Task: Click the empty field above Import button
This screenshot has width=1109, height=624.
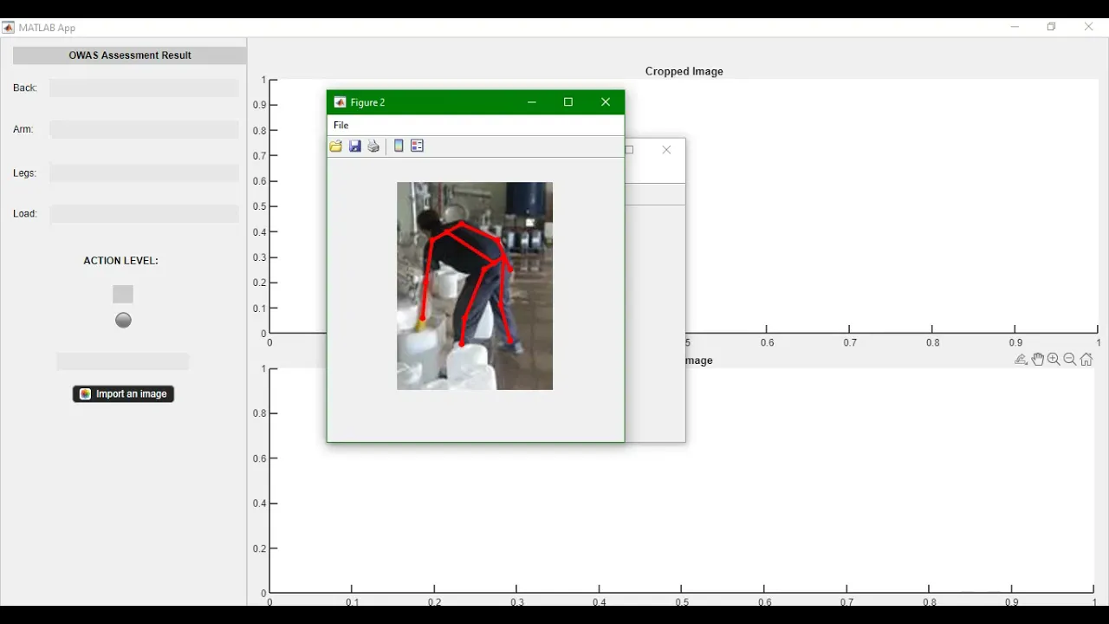Action: coord(123,361)
